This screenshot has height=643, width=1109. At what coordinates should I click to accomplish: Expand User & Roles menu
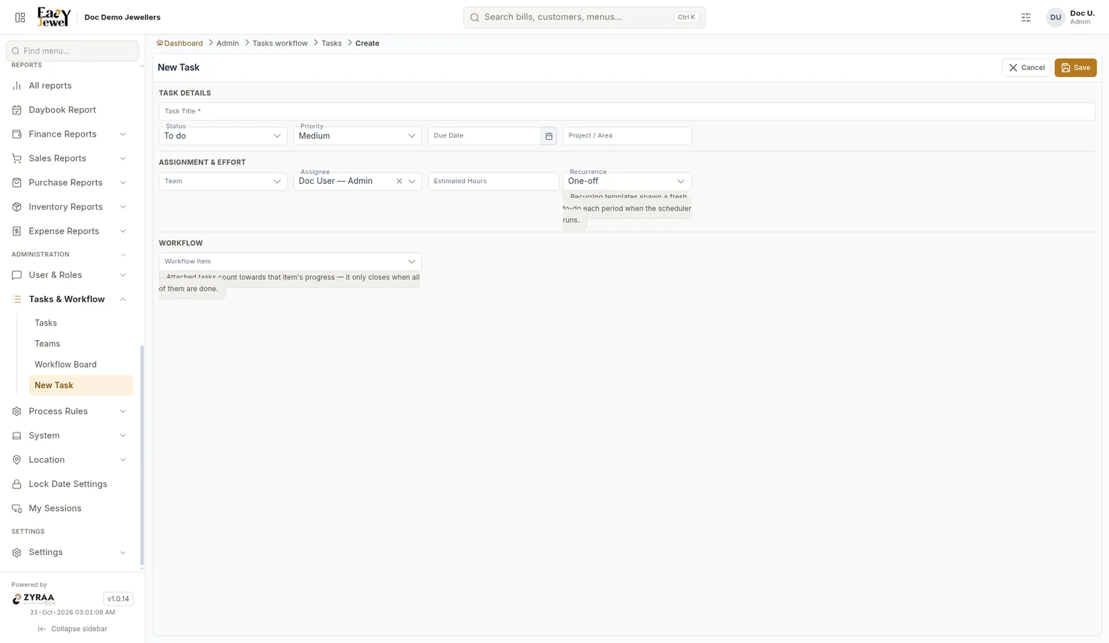coord(69,275)
